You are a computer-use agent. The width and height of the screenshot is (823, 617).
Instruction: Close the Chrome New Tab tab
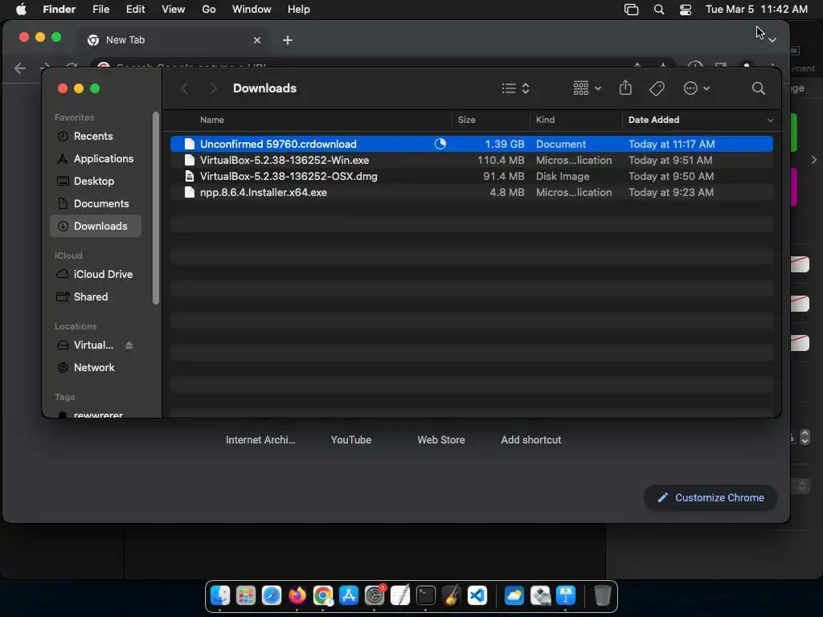(257, 40)
